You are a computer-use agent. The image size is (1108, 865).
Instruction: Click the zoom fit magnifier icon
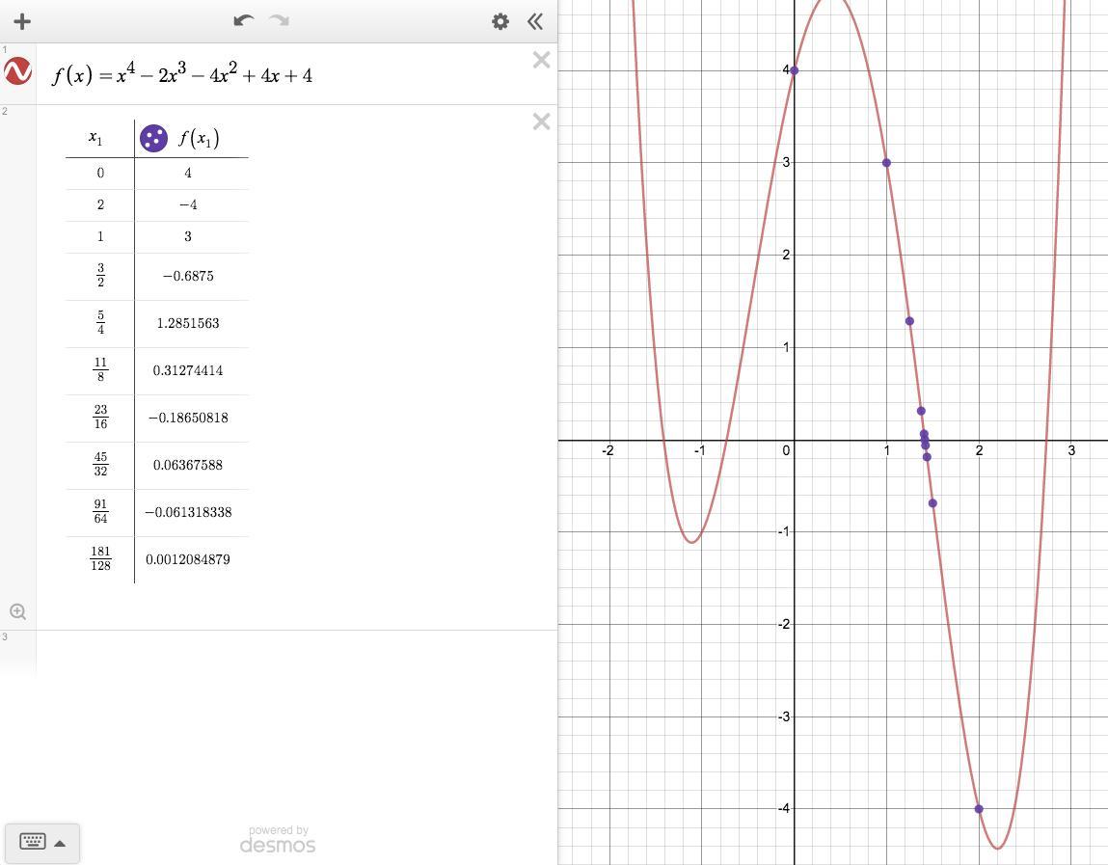point(17,611)
